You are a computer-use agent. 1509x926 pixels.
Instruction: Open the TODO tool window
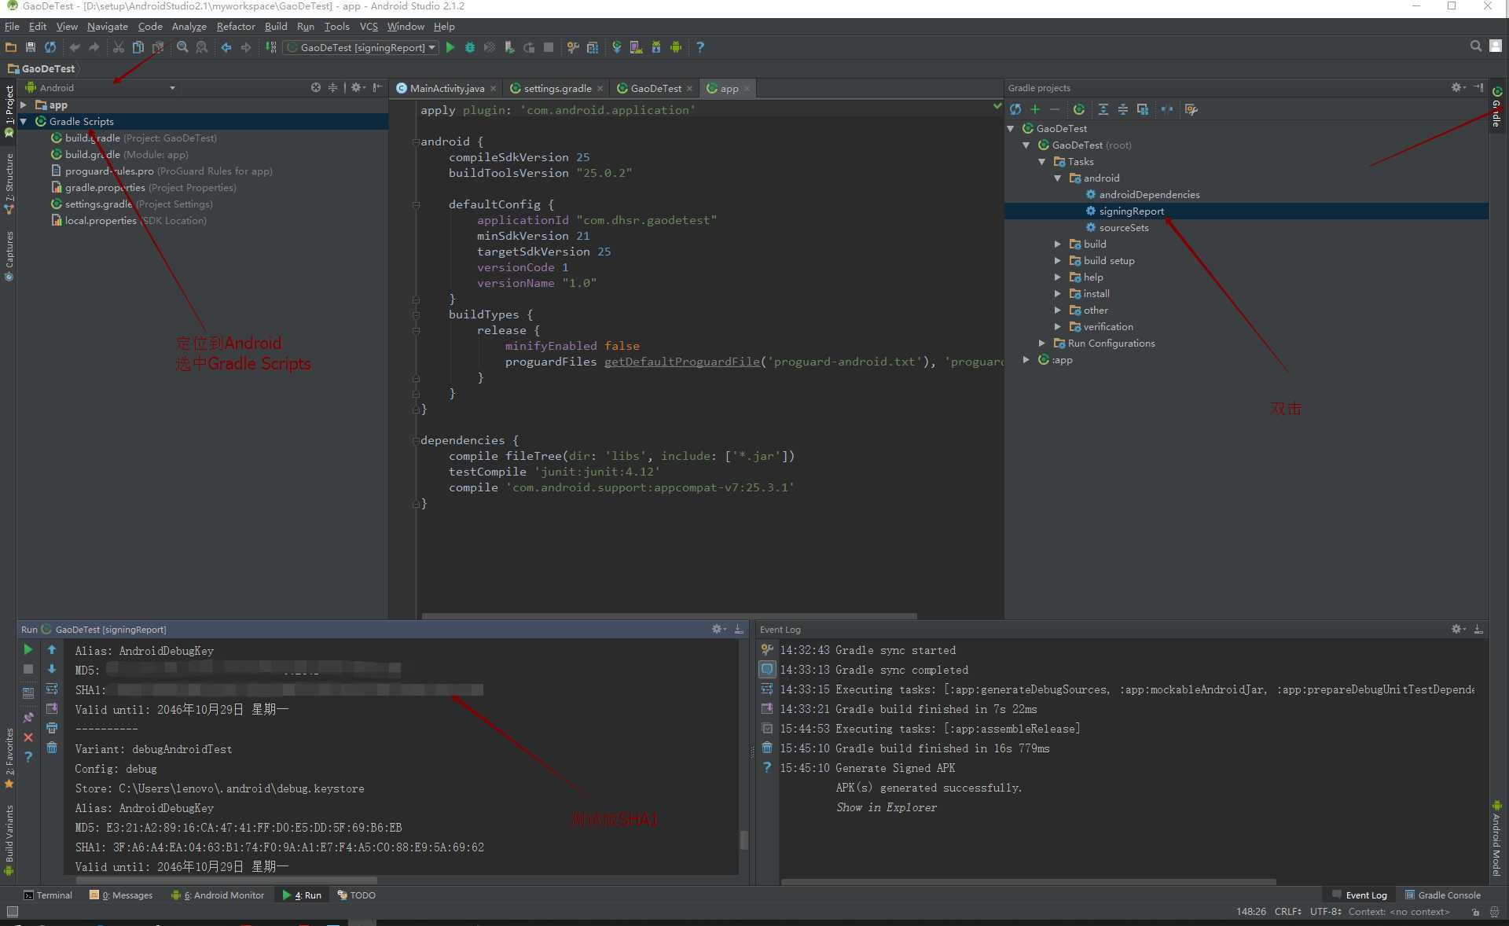(356, 895)
